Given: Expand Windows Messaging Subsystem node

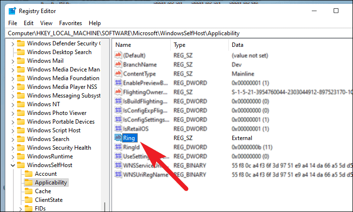Looking at the screenshot, I should click(13, 96).
